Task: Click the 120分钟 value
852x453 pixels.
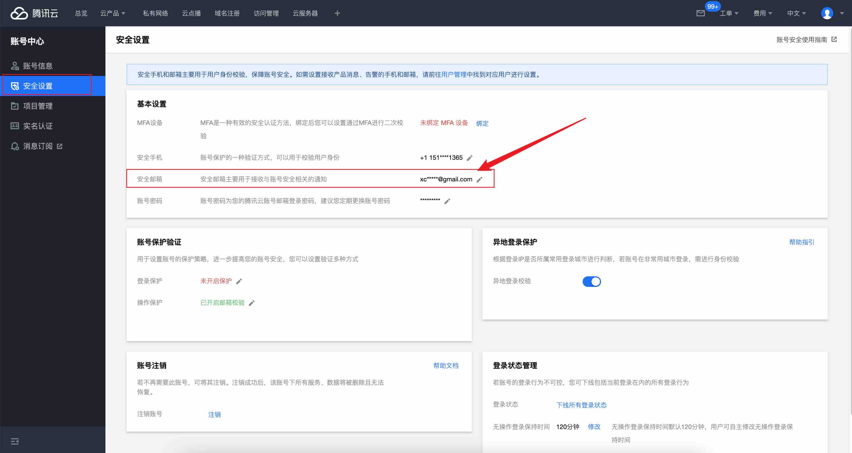Action: [x=568, y=427]
